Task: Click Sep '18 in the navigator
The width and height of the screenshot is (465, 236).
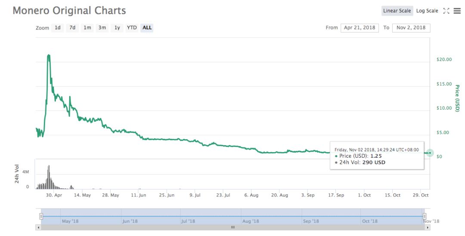Action: pyautogui.click(x=311, y=221)
